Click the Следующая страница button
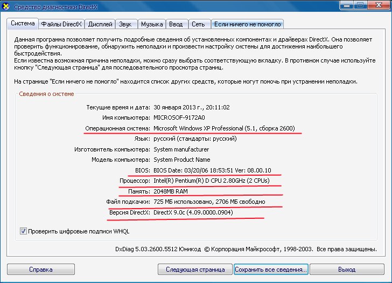Viewport: 392px width, 283px height. coord(195,270)
